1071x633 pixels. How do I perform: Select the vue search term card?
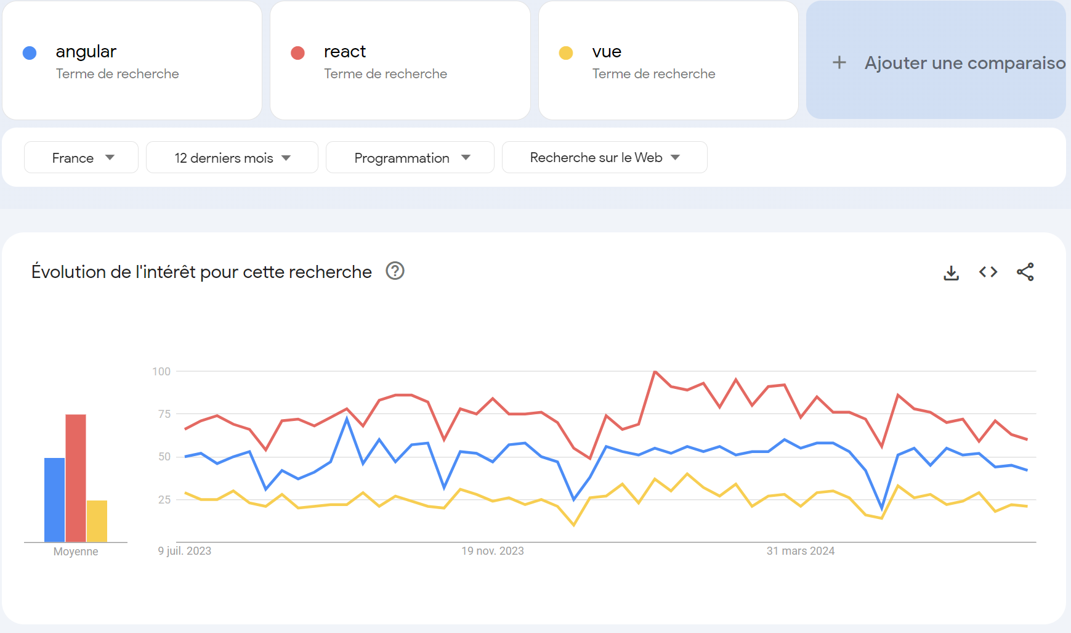[x=668, y=60]
